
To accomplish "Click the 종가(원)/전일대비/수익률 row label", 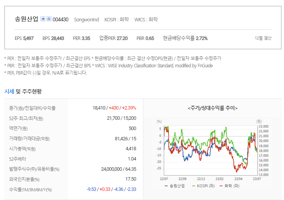I will 32,108.
